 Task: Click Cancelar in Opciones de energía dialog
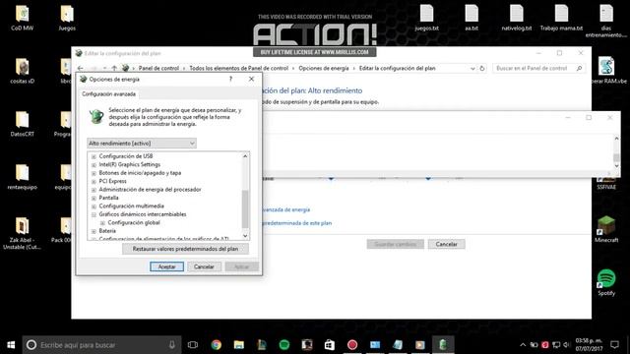click(204, 266)
